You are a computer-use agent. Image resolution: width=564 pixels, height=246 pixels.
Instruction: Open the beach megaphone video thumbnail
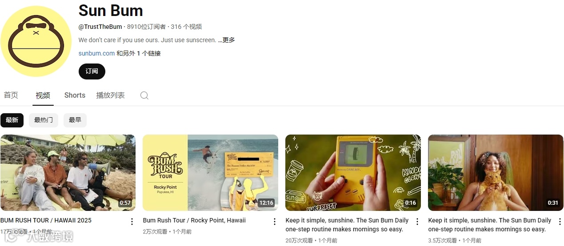coord(68,173)
